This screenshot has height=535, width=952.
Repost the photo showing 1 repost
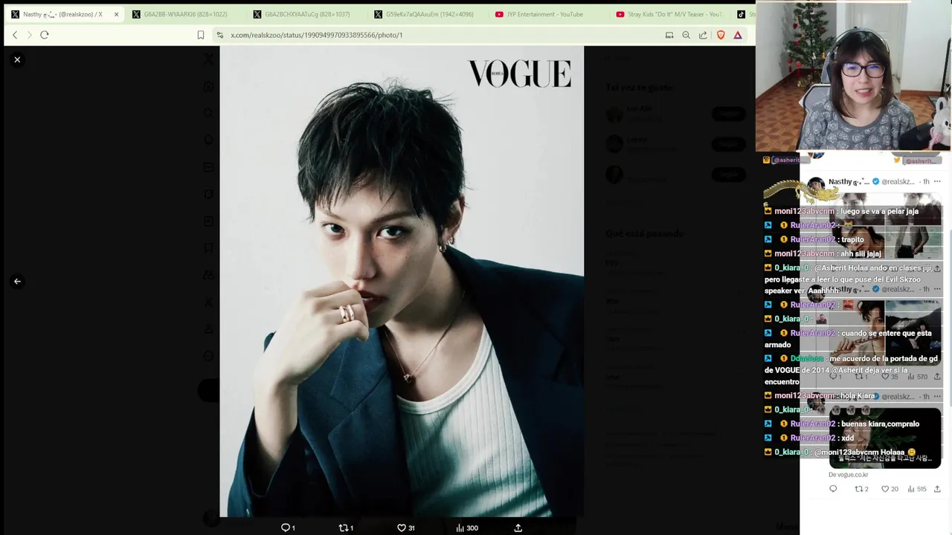pos(346,528)
